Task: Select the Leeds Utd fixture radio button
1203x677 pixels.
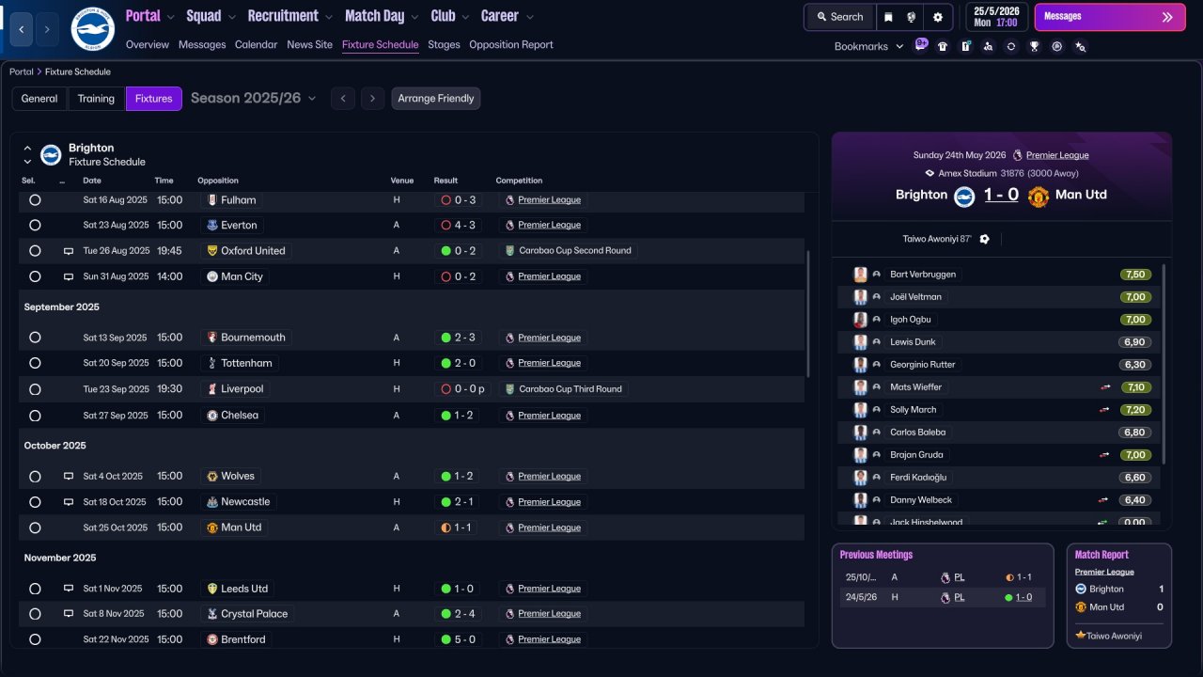Action: pyautogui.click(x=35, y=589)
